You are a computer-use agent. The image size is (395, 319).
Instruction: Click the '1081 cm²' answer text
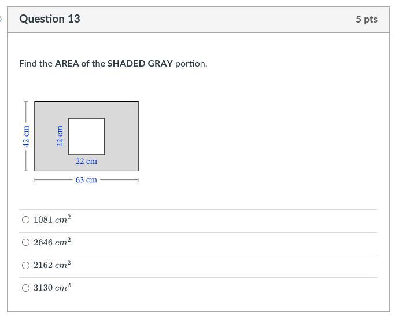pyautogui.click(x=52, y=220)
